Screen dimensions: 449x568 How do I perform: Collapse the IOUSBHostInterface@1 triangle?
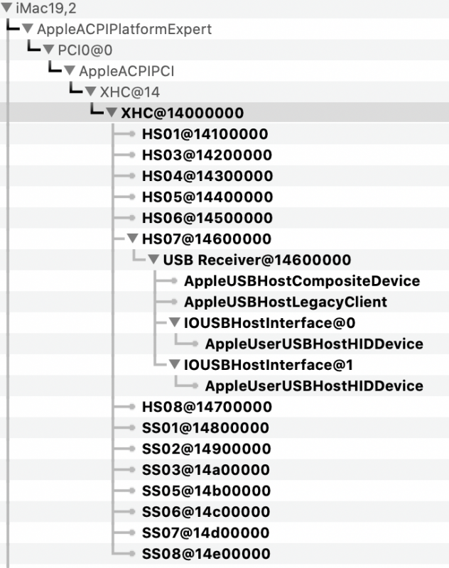(x=175, y=365)
